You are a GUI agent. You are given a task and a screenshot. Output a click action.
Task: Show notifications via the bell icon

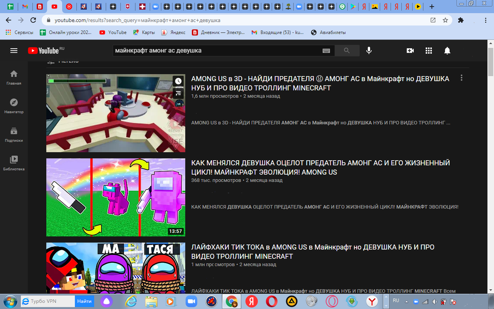tap(447, 51)
